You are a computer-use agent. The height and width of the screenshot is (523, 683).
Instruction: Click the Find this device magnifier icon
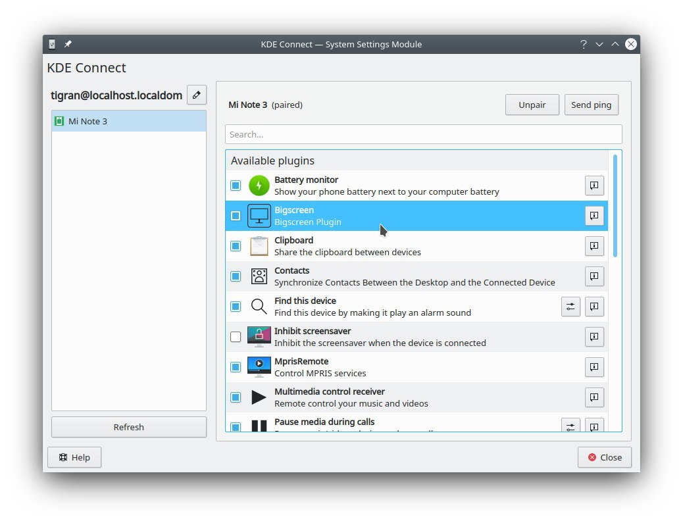coord(259,307)
